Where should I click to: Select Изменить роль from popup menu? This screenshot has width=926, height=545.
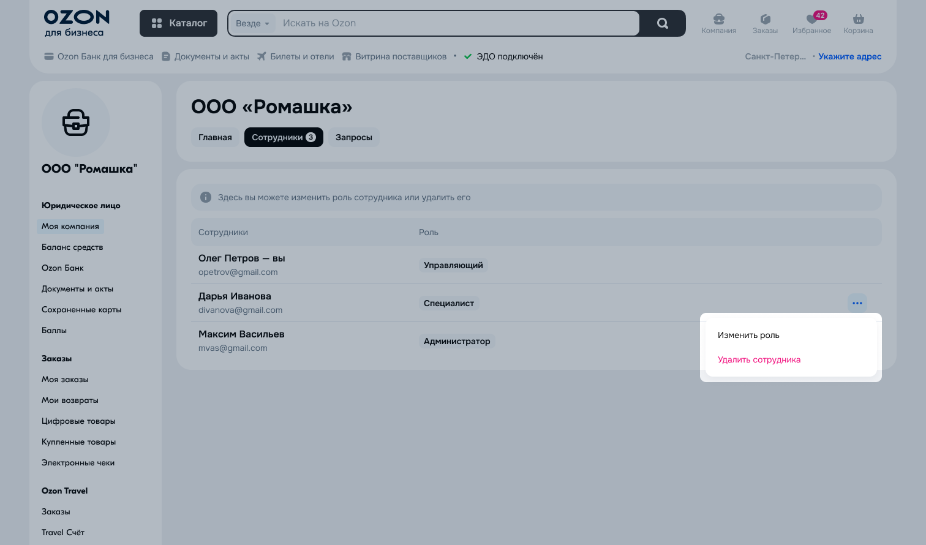coord(748,335)
